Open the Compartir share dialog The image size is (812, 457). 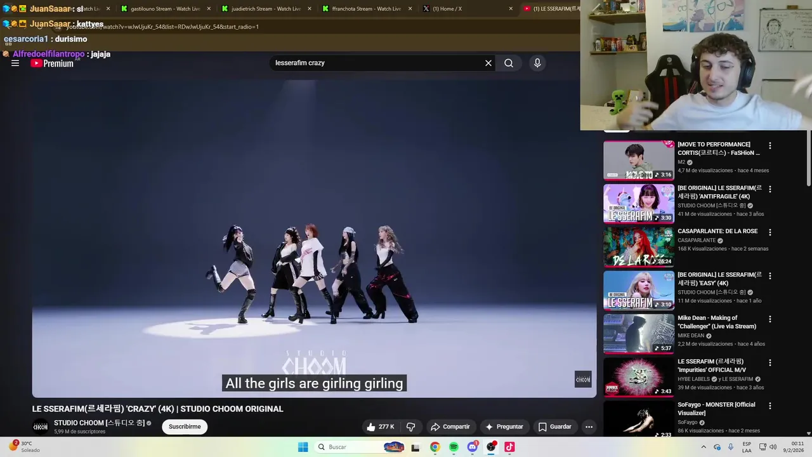tap(450, 427)
